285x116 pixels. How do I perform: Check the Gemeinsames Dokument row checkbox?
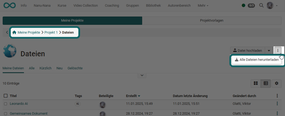pyautogui.click(x=6, y=114)
